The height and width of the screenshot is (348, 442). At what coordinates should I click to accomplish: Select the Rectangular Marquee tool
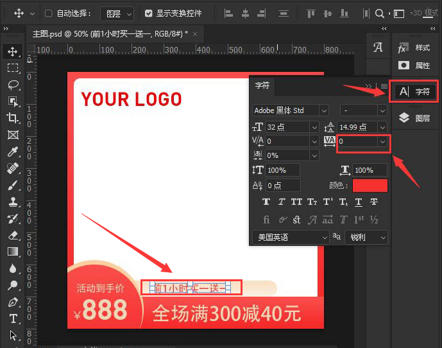pyautogui.click(x=12, y=68)
